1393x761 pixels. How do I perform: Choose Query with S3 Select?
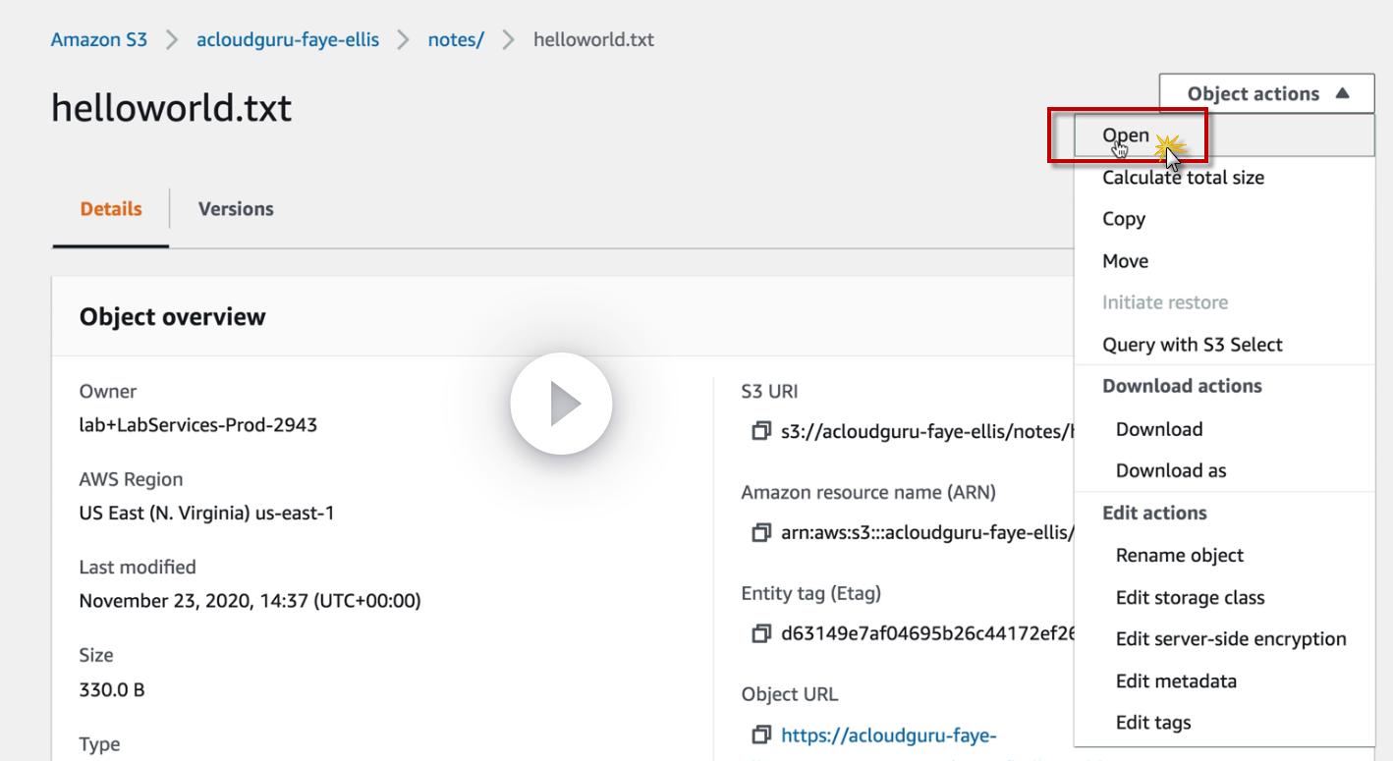(1224, 345)
